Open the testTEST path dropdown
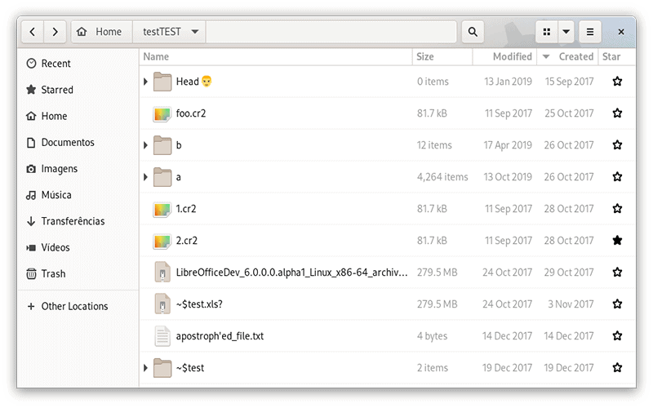This screenshot has height=408, width=653. tap(194, 32)
